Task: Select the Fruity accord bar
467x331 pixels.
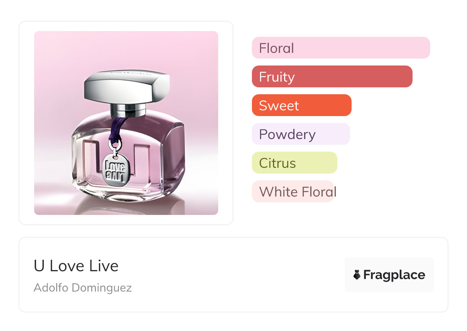Action: coord(332,77)
